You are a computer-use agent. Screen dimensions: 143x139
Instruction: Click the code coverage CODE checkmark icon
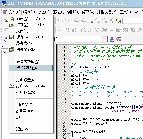98,30
